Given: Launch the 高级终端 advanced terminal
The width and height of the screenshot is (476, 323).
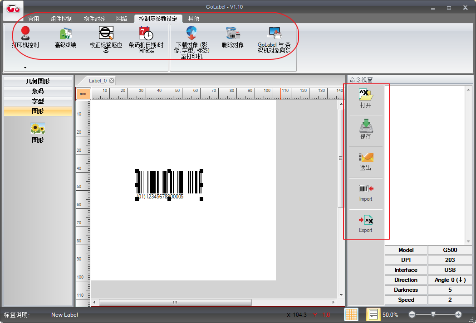Looking at the screenshot, I should point(66,37).
